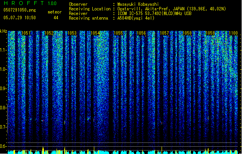Click the 1059 time marker
The height and width of the screenshot is (154, 242).
pos(210,33)
